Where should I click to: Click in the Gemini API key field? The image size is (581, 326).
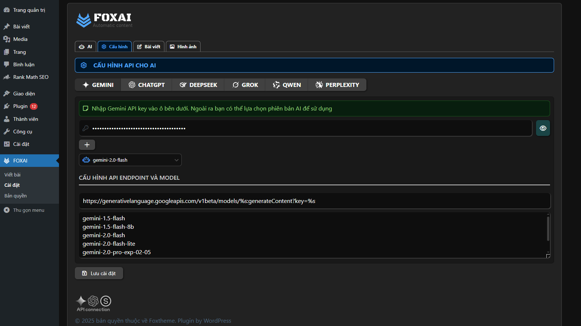pos(306,128)
